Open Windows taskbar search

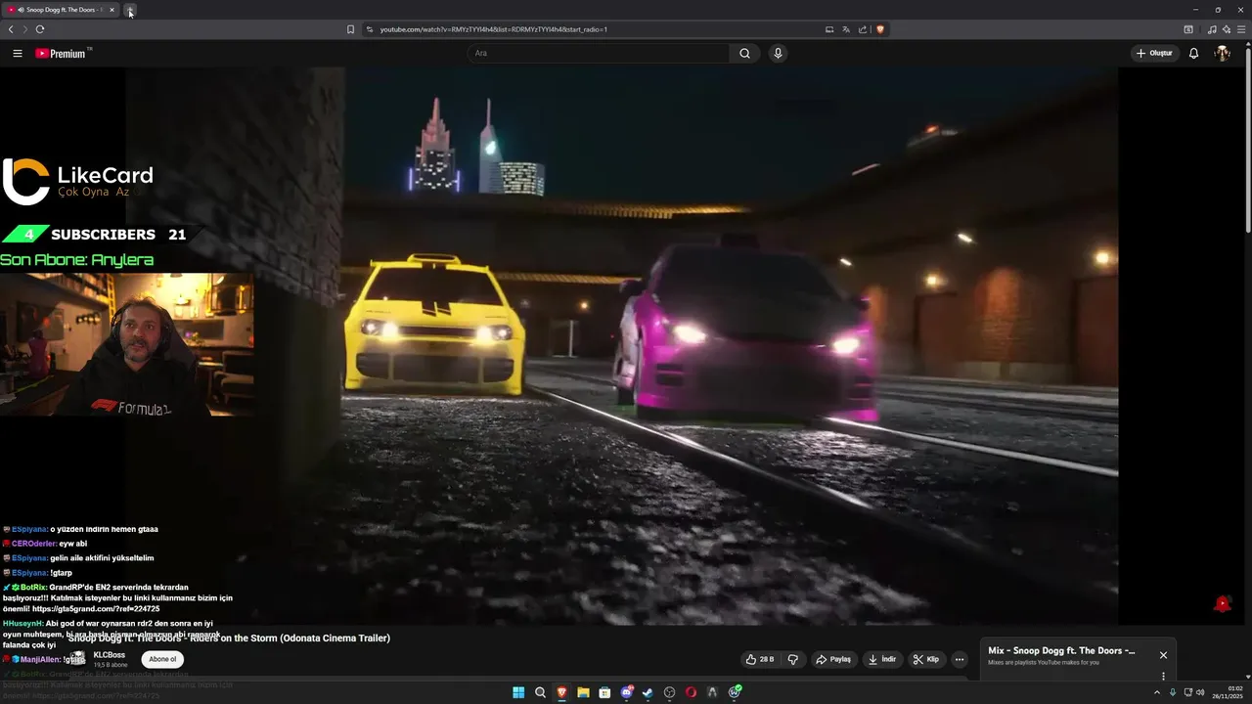[x=540, y=692]
